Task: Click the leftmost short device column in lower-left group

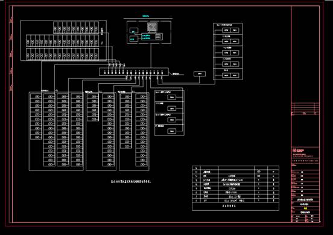Action: pos(36,116)
